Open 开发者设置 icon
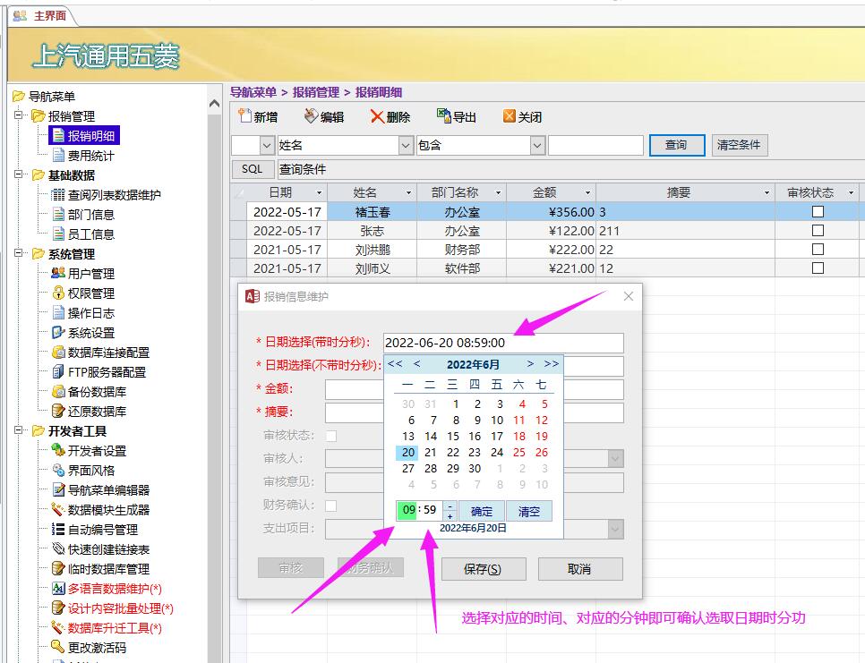This screenshot has width=865, height=663. (58, 450)
